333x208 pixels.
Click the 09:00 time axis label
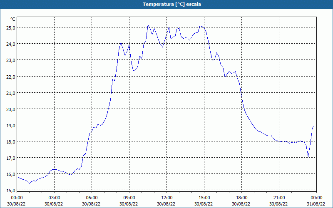[x=129, y=198]
